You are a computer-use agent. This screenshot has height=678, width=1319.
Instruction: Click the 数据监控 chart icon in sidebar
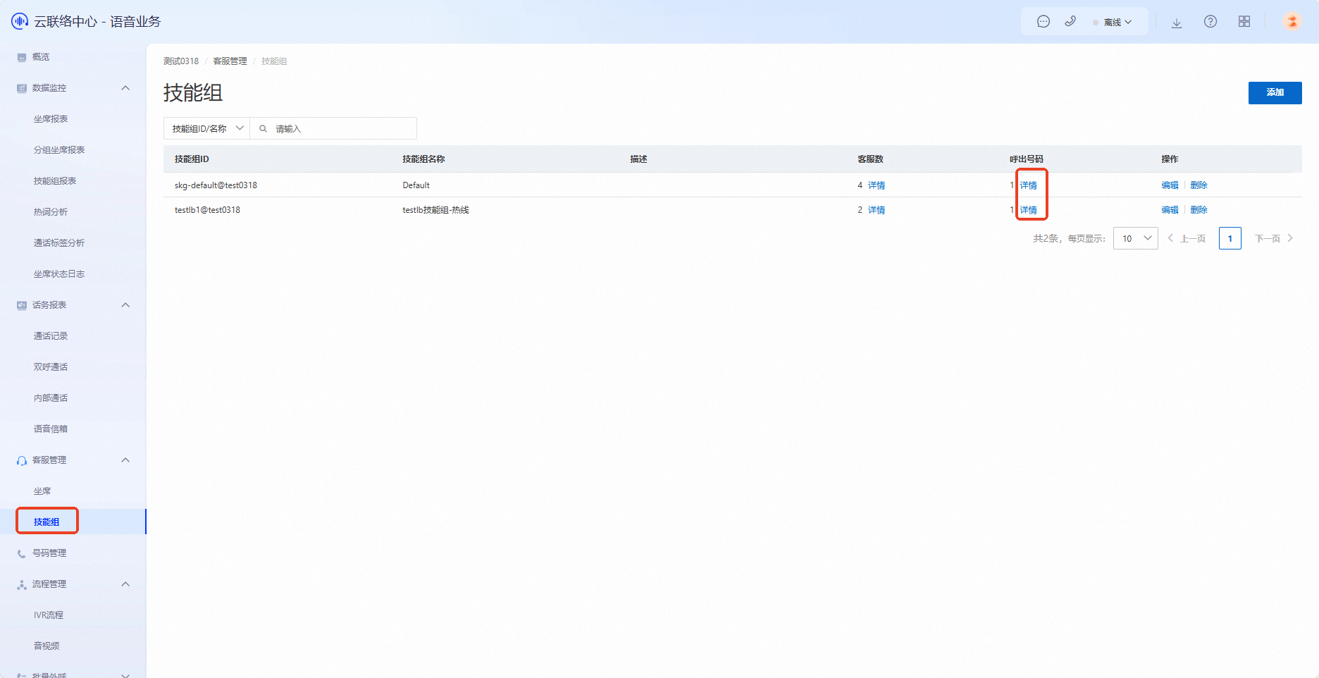coord(22,88)
